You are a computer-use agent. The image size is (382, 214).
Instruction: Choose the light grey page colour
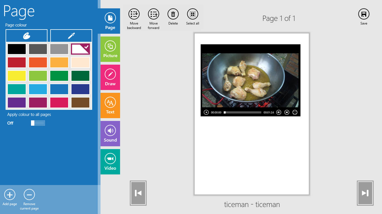(x=59, y=49)
